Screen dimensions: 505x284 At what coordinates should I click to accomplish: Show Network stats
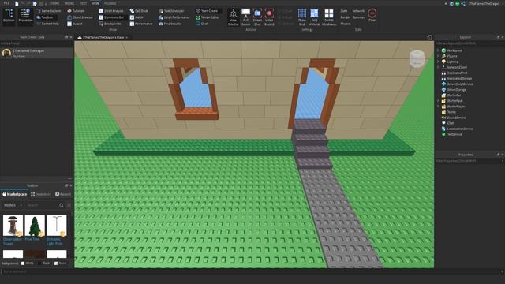[358, 11]
